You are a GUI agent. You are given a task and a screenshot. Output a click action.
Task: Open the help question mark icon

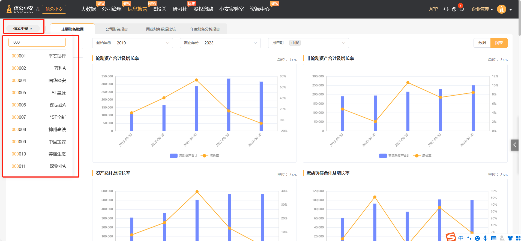(x=454, y=9)
